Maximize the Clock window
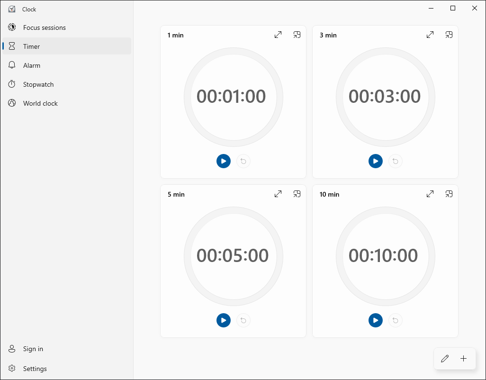Screen dimensions: 486x380 click(x=452, y=9)
